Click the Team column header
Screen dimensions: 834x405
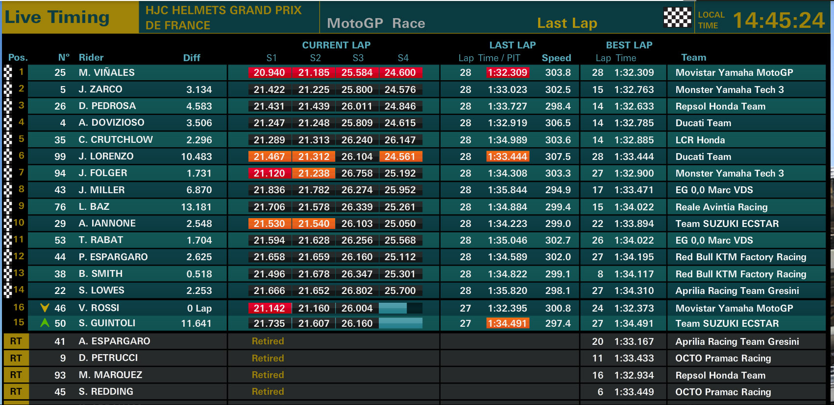click(693, 57)
